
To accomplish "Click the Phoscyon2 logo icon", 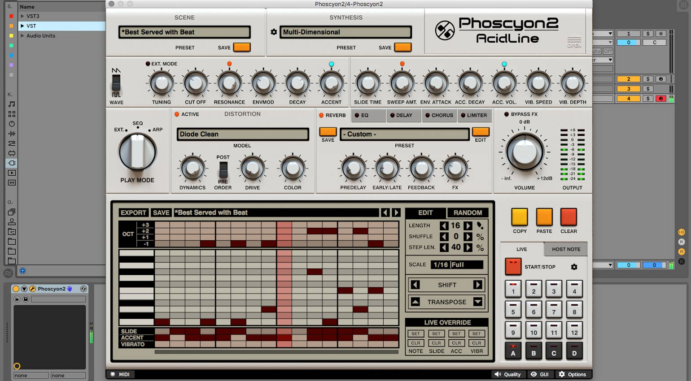I will [x=445, y=30].
